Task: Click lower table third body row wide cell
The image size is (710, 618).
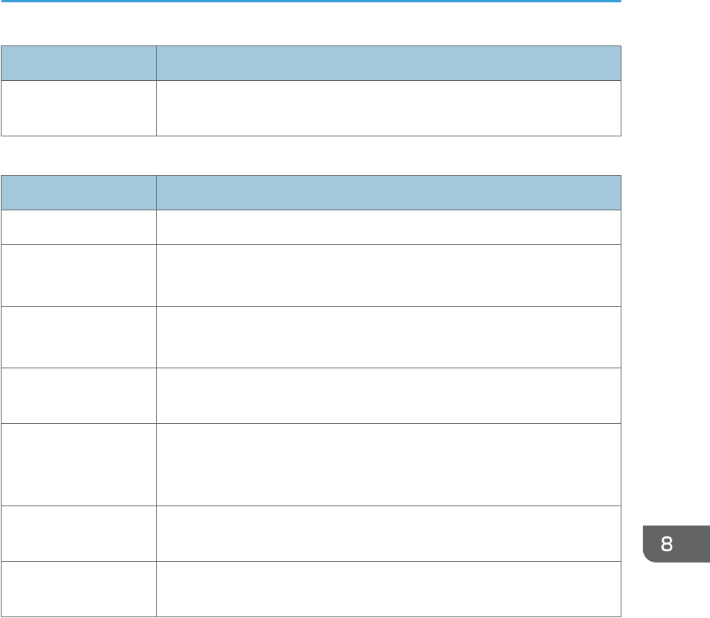Action: 389,337
